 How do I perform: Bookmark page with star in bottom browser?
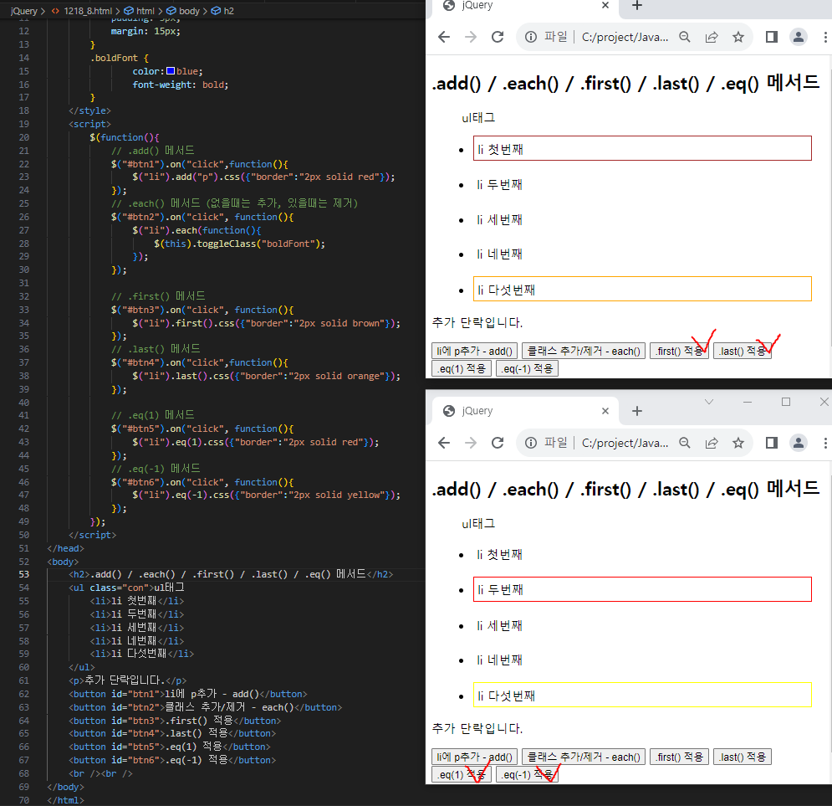[x=738, y=443]
